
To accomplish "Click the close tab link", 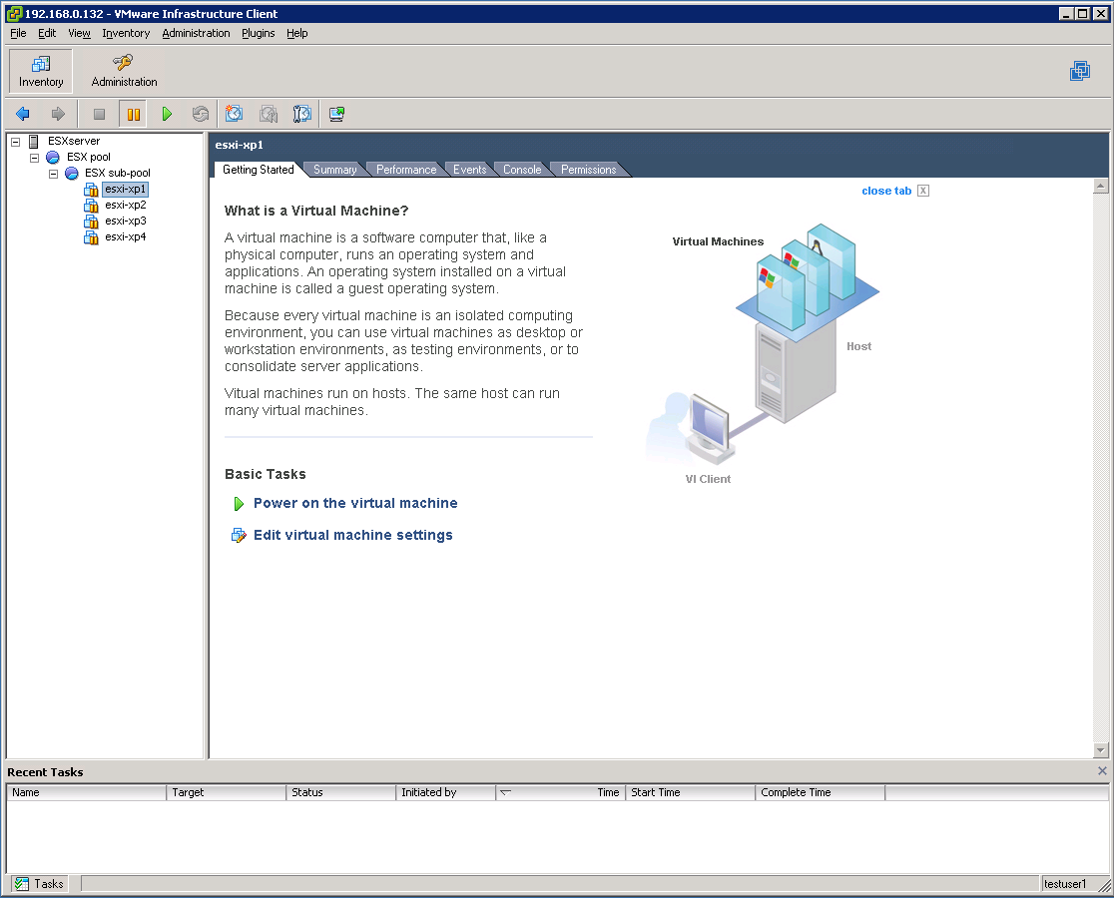I will coord(886,191).
